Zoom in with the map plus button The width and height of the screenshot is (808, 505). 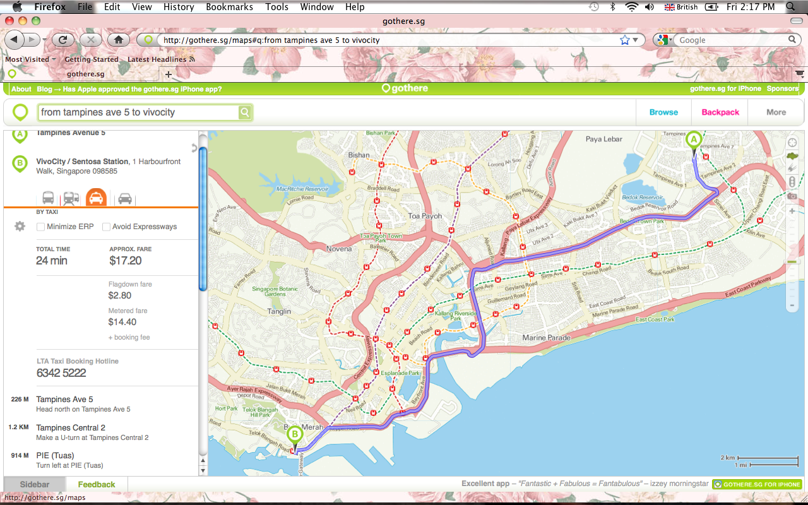coord(792,211)
